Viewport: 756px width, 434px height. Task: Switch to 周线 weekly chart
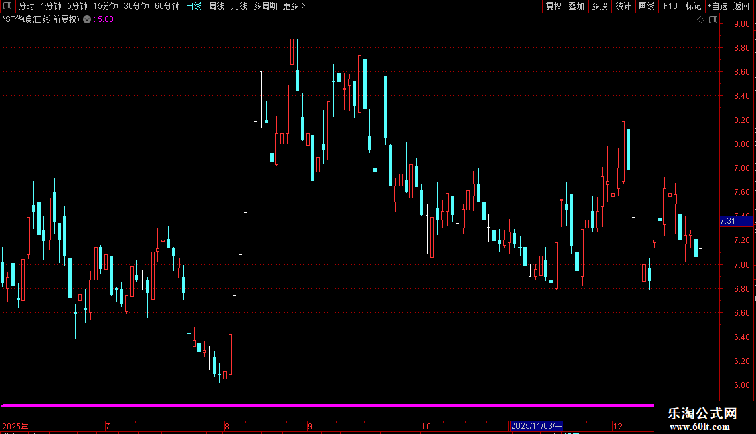pos(217,6)
